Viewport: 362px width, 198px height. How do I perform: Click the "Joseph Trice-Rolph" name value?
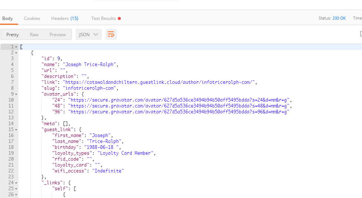click(89, 65)
